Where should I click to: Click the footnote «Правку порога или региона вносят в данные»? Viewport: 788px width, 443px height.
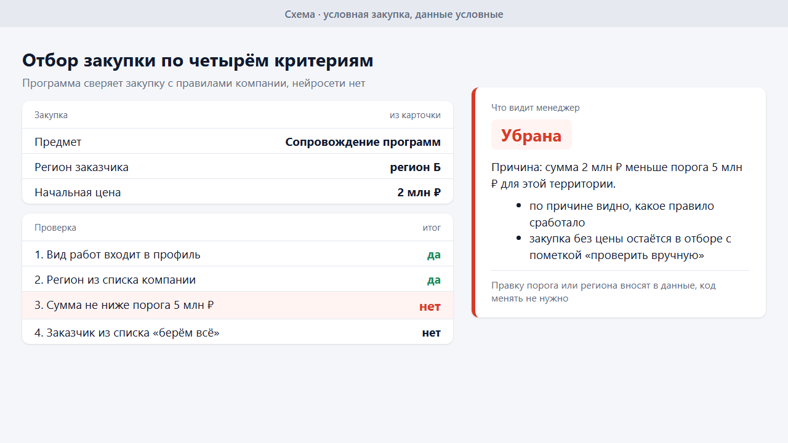click(x=603, y=292)
